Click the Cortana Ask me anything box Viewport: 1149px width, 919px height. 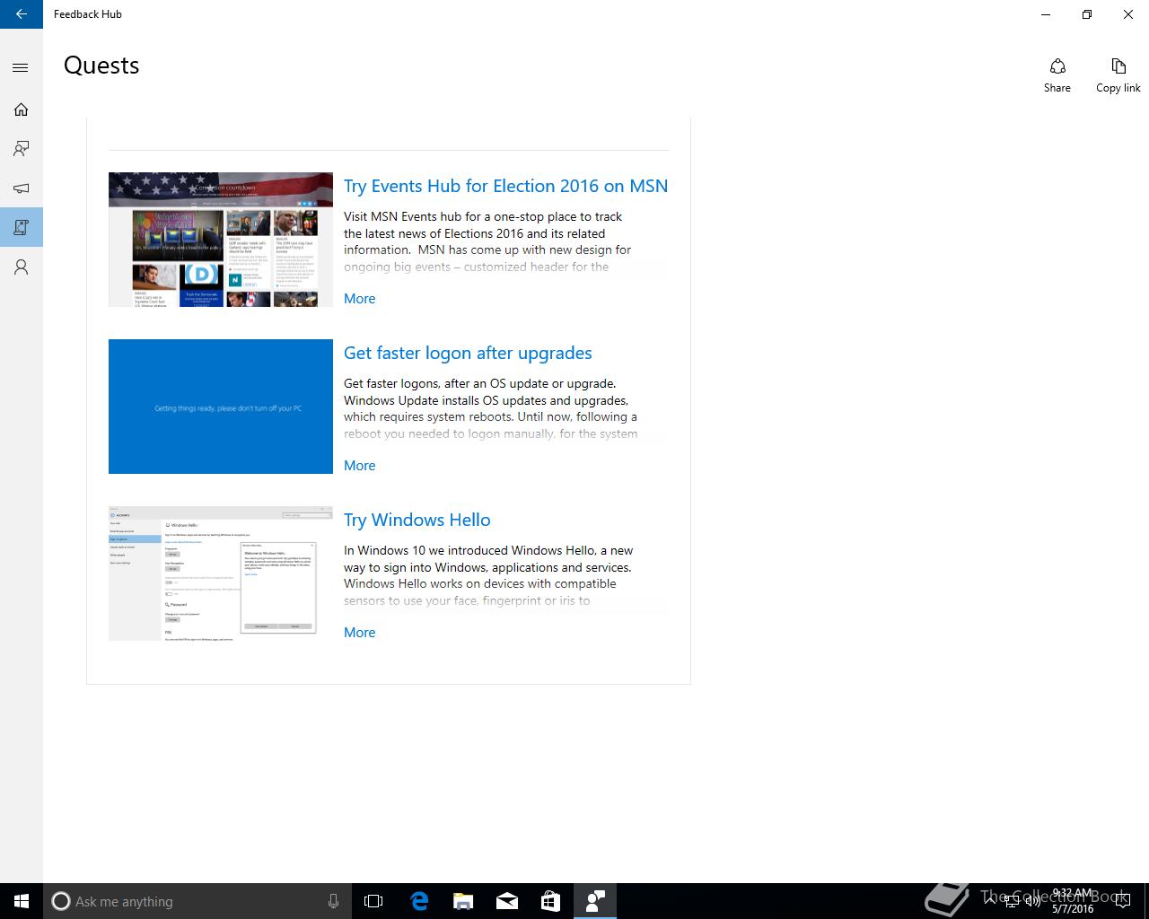pos(197,901)
